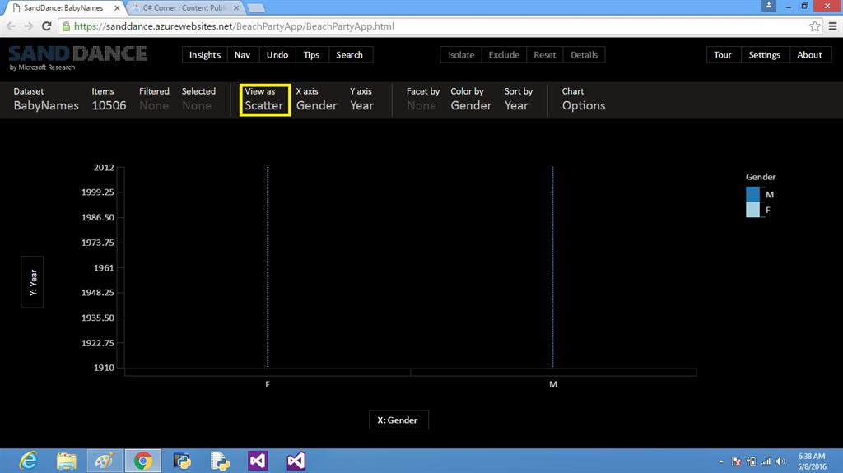Image resolution: width=843 pixels, height=473 pixels.
Task: Reload the page
Action: click(47, 26)
